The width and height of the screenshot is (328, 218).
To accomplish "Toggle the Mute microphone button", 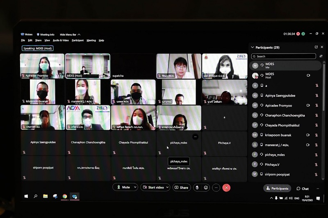I will point(123,187).
